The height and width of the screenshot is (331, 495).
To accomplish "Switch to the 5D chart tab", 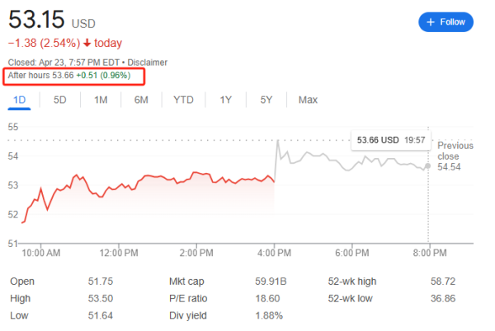I will (60, 100).
